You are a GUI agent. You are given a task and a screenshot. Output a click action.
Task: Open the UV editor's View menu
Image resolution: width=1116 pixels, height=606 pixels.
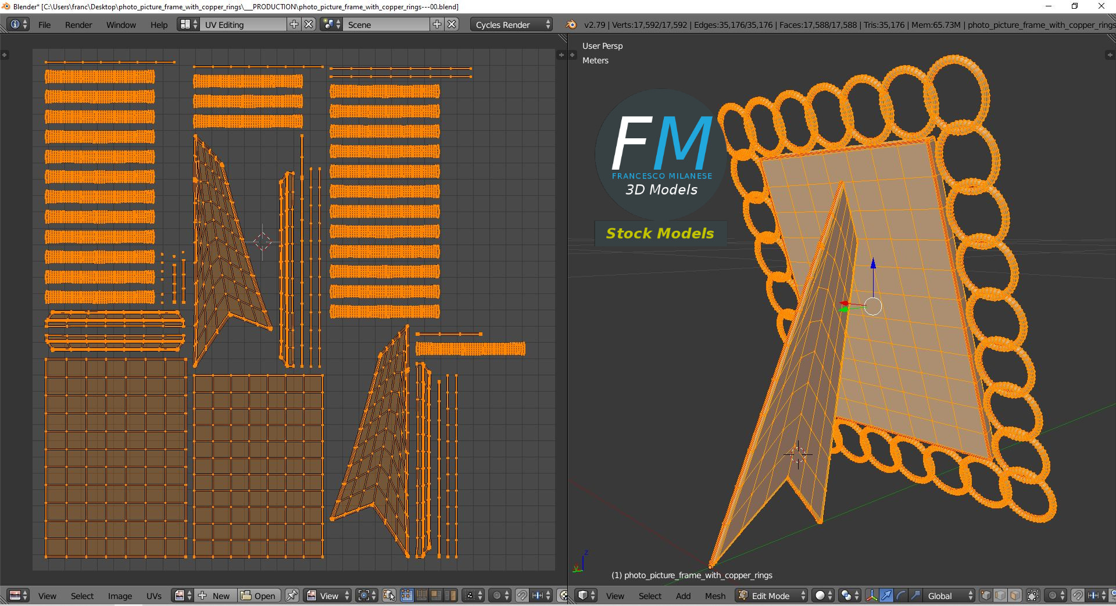(47, 596)
